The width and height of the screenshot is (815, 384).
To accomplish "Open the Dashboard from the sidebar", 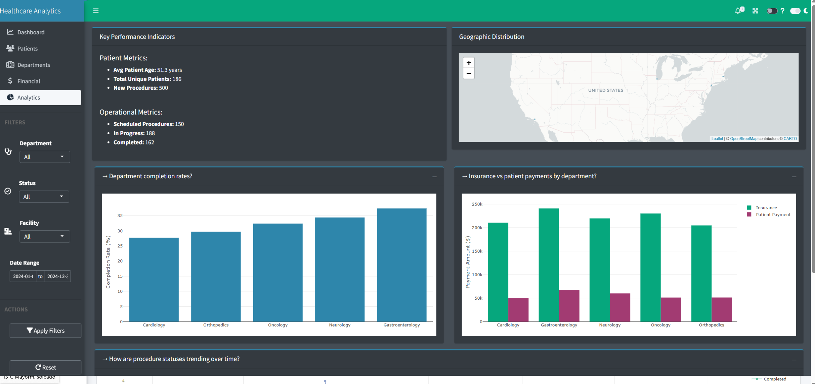I will [x=31, y=32].
